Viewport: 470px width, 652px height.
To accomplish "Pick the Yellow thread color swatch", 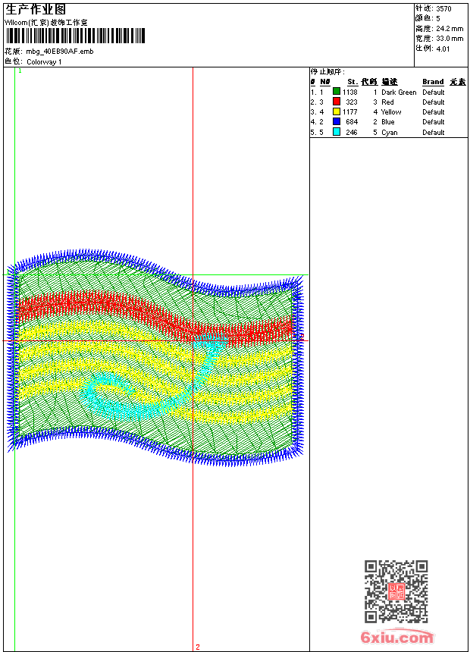I will (337, 111).
